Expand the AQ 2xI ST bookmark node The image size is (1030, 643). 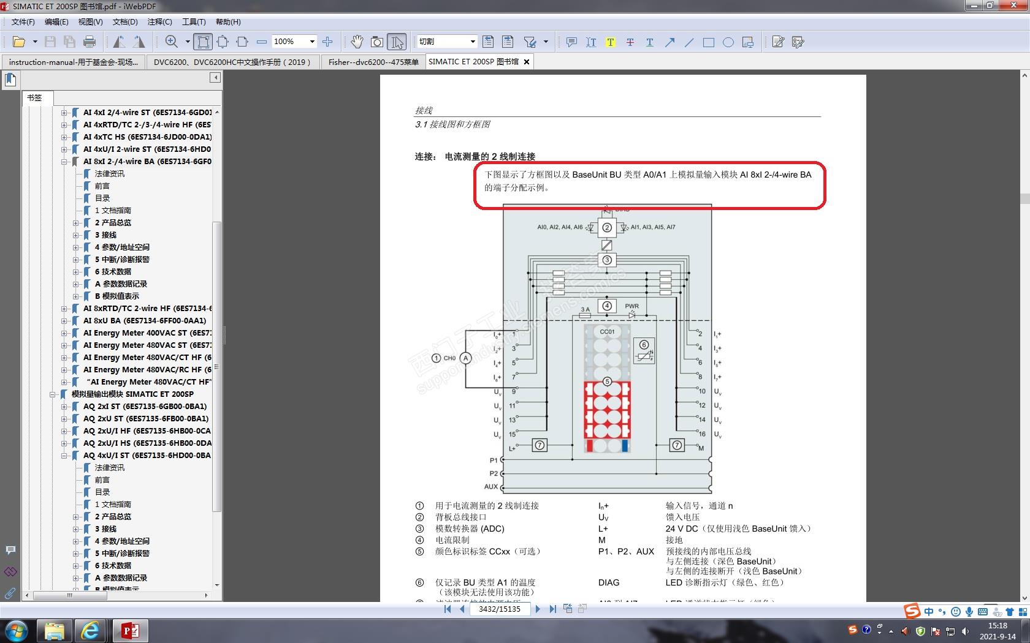click(64, 407)
